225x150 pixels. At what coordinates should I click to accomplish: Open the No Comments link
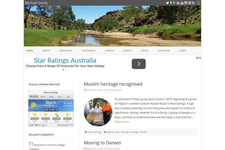coord(114,90)
